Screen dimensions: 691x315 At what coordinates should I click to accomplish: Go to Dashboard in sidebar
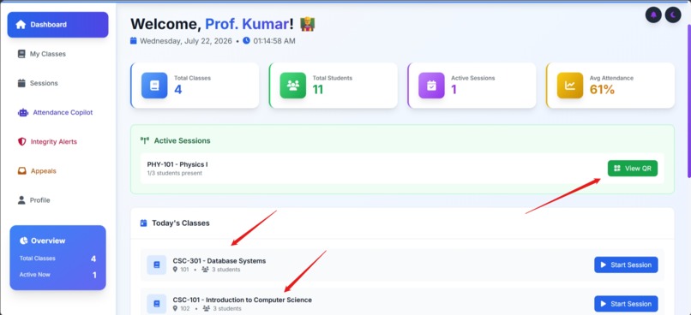(x=57, y=25)
